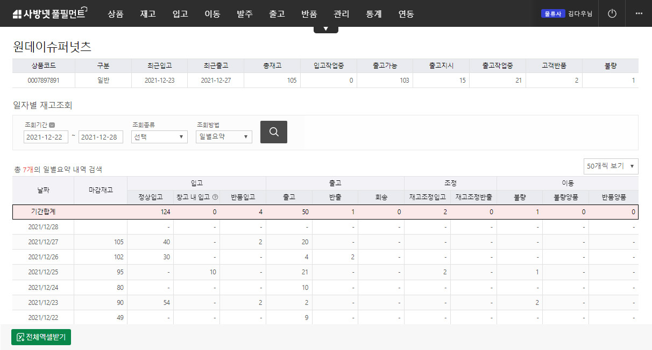Click the 사방넷 풀필먼트 logo
The image size is (652, 350).
(x=49, y=13)
